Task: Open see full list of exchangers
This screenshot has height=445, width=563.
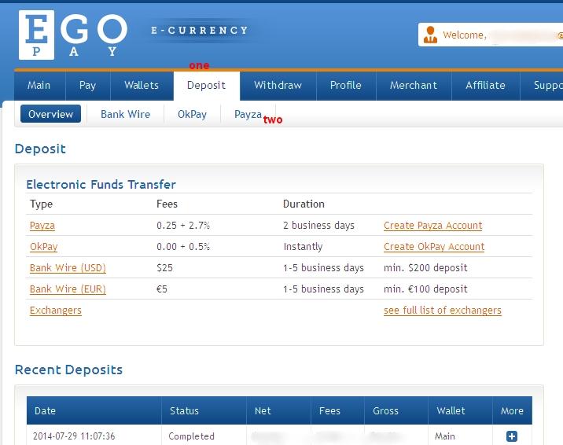Action: click(x=443, y=311)
